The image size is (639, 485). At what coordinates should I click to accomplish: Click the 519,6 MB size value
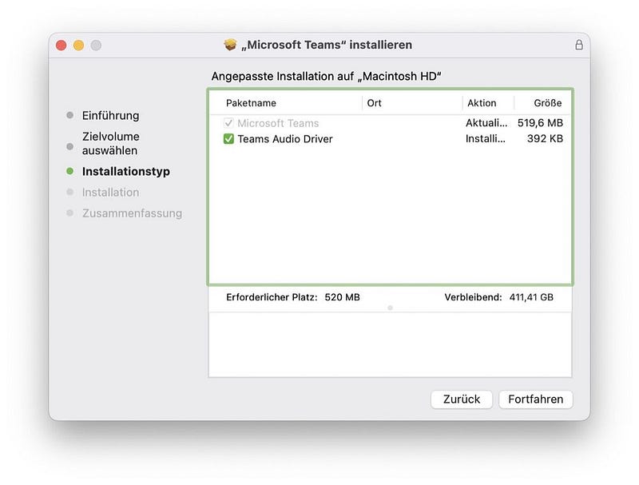coord(540,123)
